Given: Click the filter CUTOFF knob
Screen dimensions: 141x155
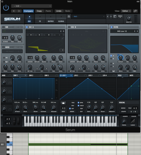Looking at the screenshot, I should [120, 57].
